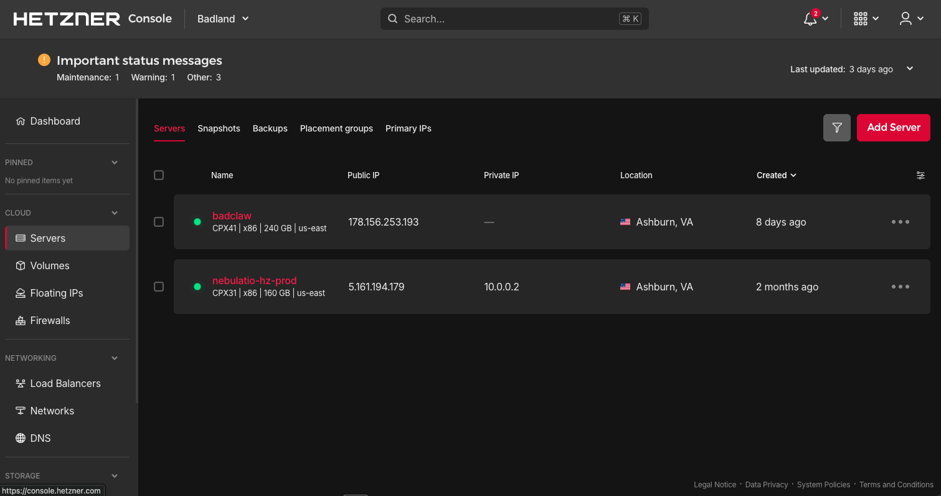Open the Data Privacy link
941x496 pixels.
pos(767,484)
